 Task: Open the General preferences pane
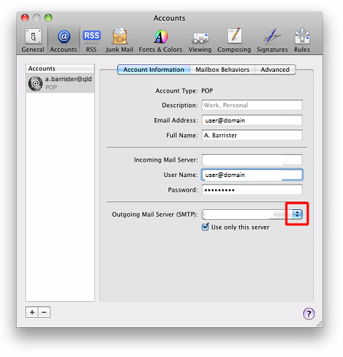point(33,41)
